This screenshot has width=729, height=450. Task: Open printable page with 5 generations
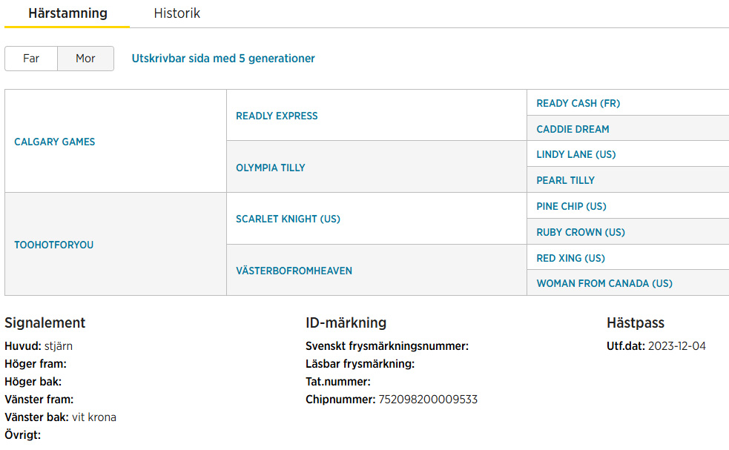(223, 59)
